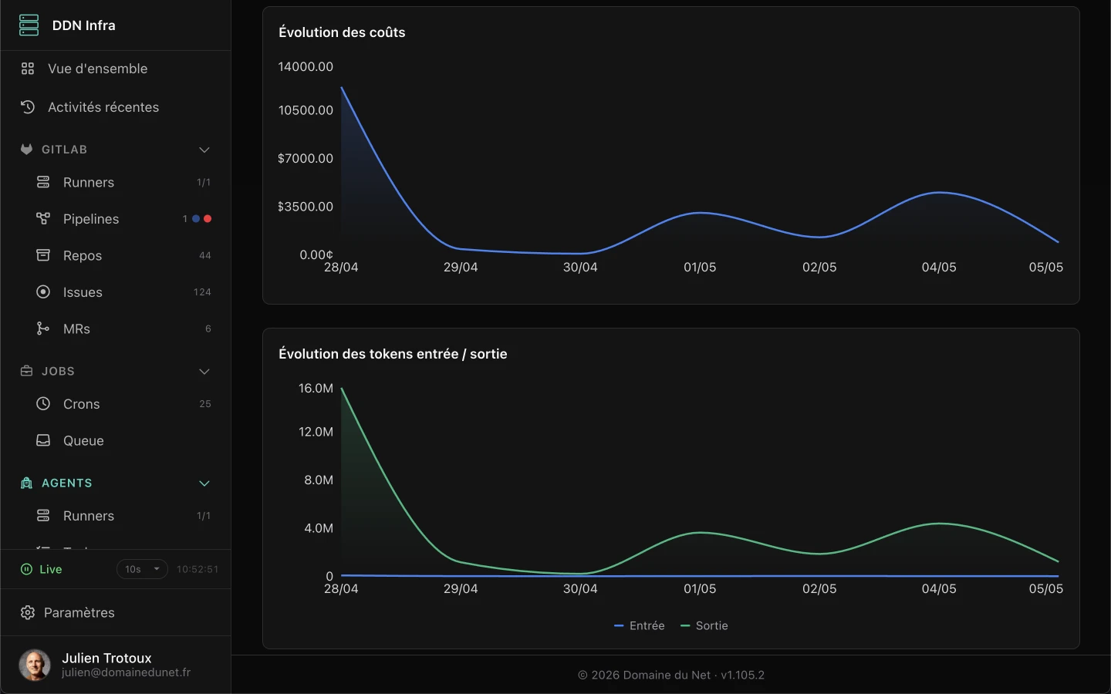
Task: Click the Pipelines icon in GitLab section
Action: [43, 219]
